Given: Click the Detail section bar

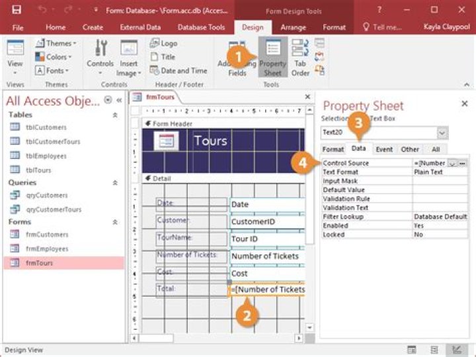Looking at the screenshot, I should click(x=223, y=178).
